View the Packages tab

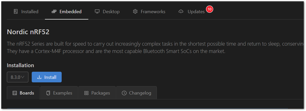tap(97, 93)
